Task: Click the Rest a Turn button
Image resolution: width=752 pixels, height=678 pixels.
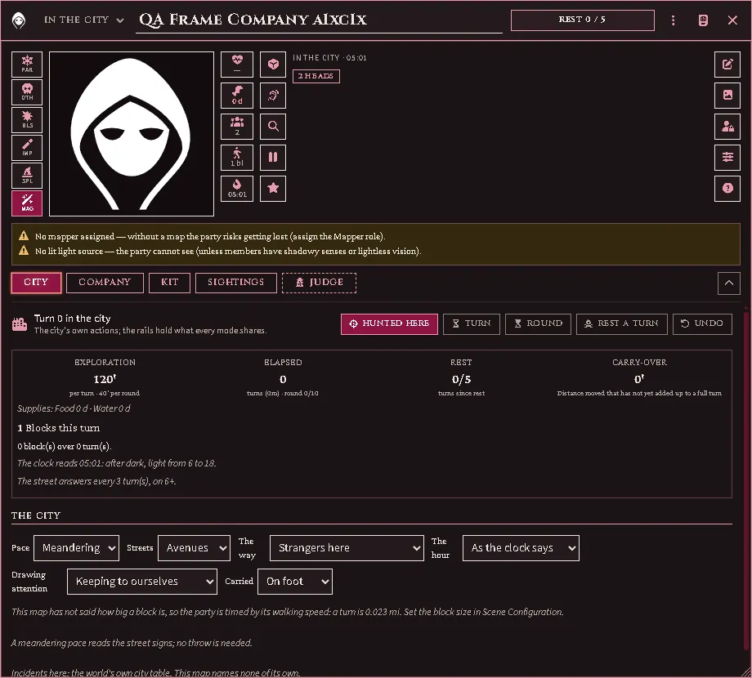Action: [621, 324]
